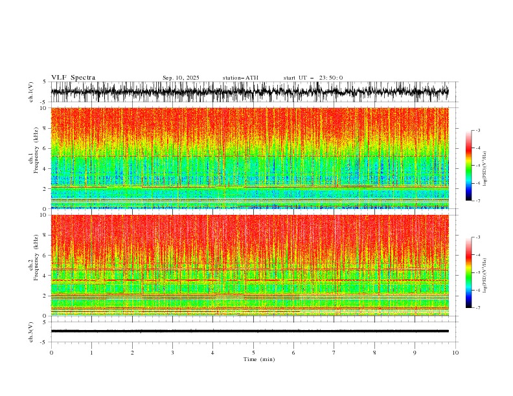Click the time axis tick label "9"

click(x=415, y=353)
